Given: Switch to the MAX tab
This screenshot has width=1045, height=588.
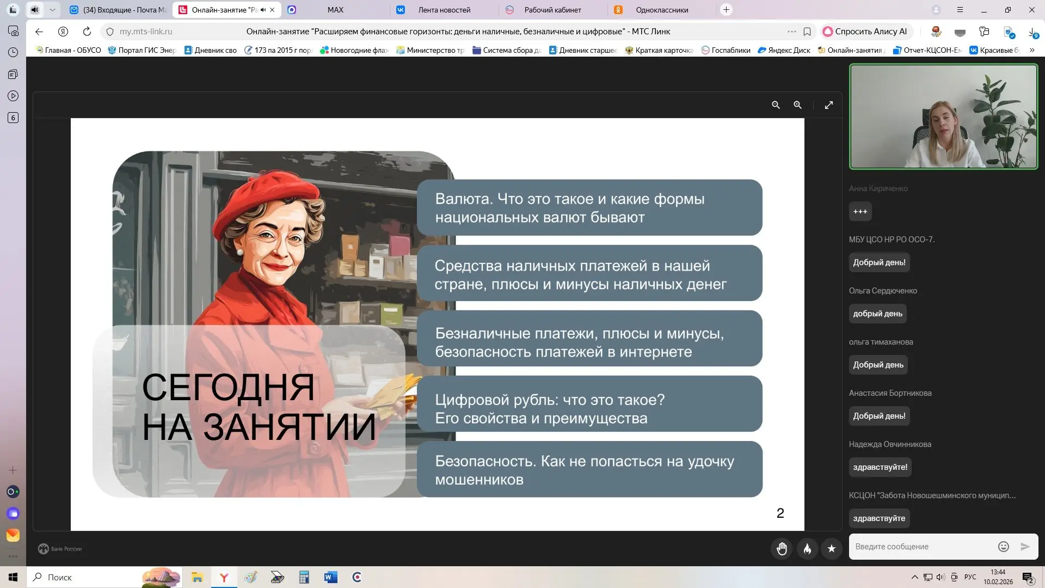Looking at the screenshot, I should click(x=335, y=10).
